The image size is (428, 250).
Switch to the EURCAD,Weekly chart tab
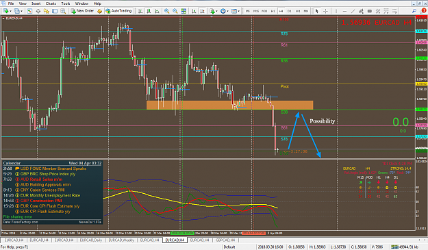121,240
